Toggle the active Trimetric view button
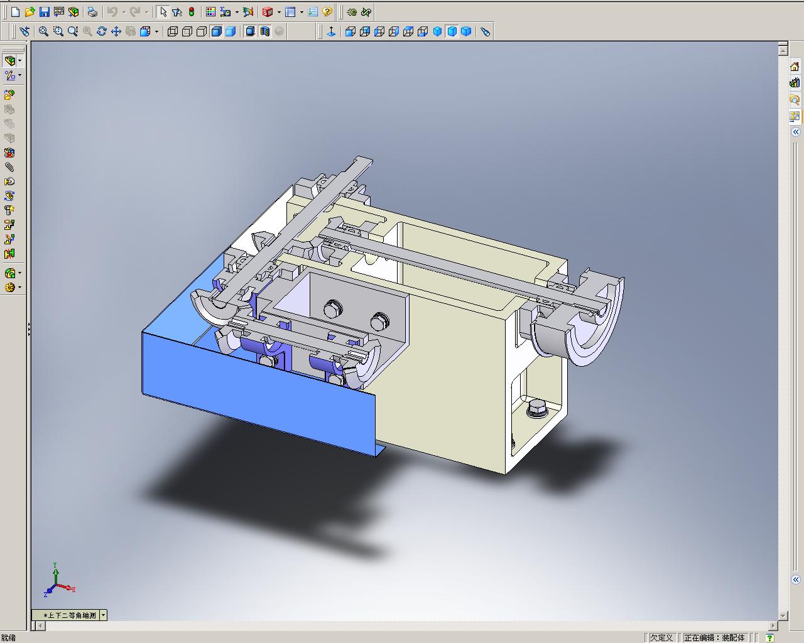804x643 pixels. (x=452, y=31)
